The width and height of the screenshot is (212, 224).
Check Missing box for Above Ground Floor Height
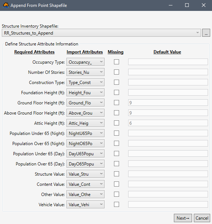pos(117,113)
